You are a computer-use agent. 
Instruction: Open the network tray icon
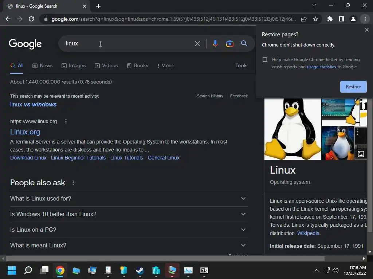(326, 270)
